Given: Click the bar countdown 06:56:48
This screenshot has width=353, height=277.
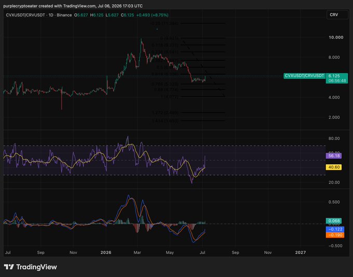Looking at the screenshot, I should click(337, 81).
